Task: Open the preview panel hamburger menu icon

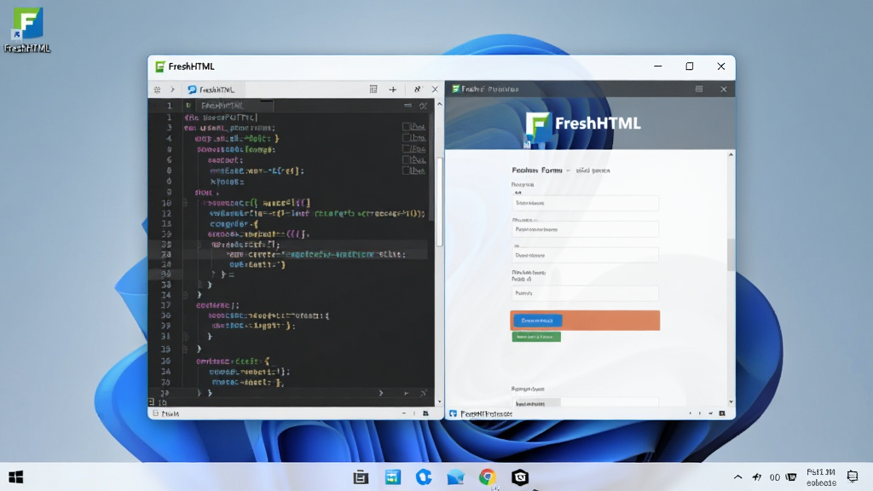Action: (x=699, y=89)
